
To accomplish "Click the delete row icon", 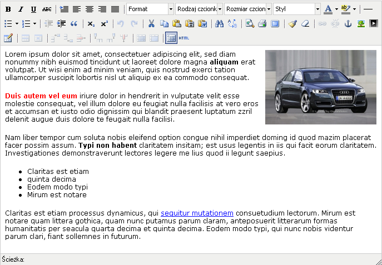I will point(81,38).
